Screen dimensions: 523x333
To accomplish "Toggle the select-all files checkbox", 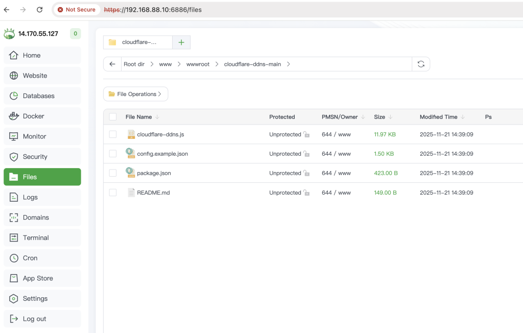I will 113,117.
